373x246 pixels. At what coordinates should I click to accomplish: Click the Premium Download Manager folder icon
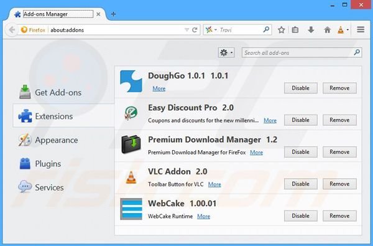[131, 144]
